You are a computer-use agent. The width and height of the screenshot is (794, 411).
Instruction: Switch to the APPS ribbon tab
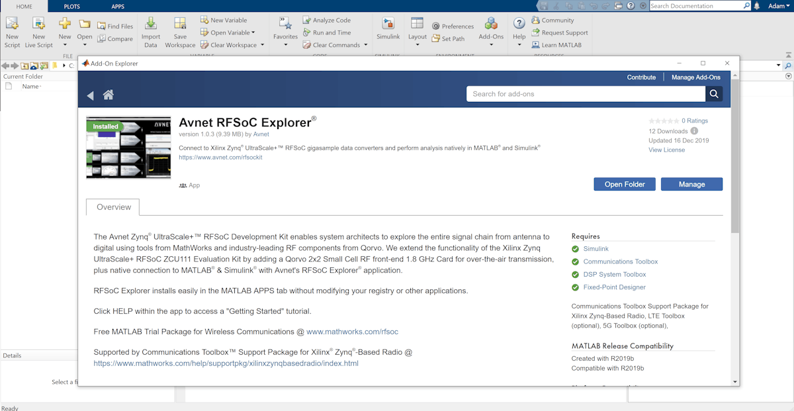pyautogui.click(x=118, y=6)
